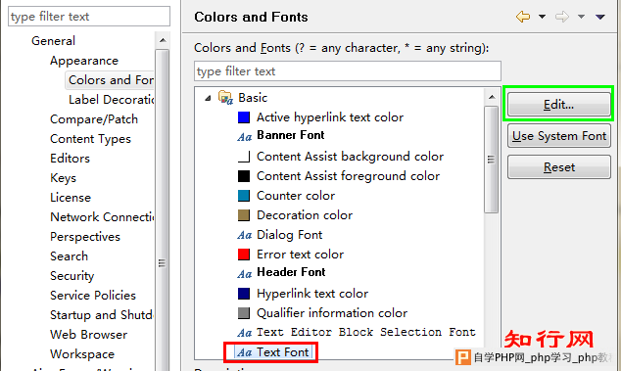
Task: Open Editors preferences
Action: 70,159
